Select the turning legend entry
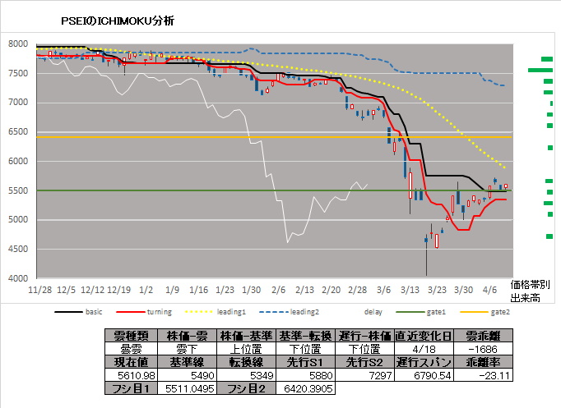Image resolution: width=561 pixels, height=408 pixels. (144, 312)
